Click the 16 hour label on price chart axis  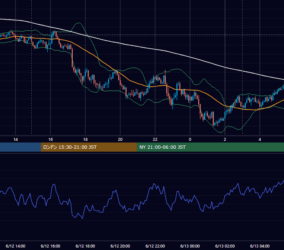tap(51, 140)
